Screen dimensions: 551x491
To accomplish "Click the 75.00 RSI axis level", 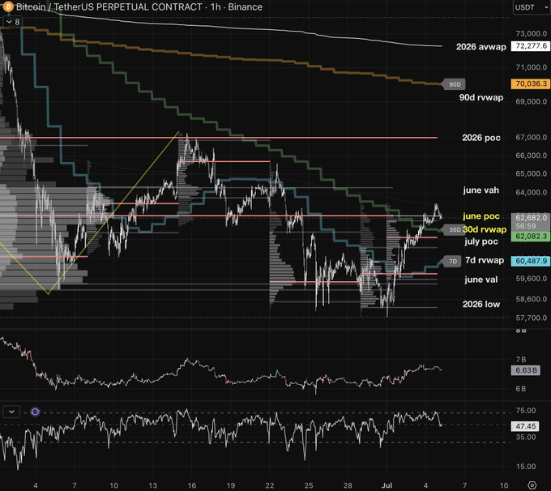I will click(x=526, y=411).
